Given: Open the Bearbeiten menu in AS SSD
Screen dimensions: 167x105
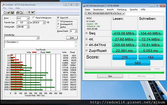Looking at the screenshot, I should 99,10.
